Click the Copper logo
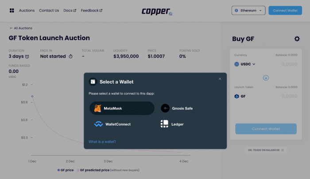 click(x=157, y=11)
